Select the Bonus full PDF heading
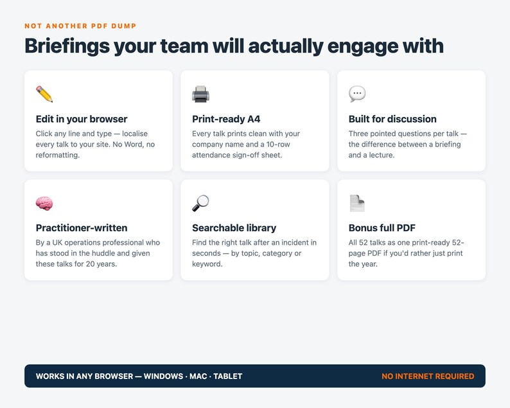510x408 pixels. click(382, 227)
